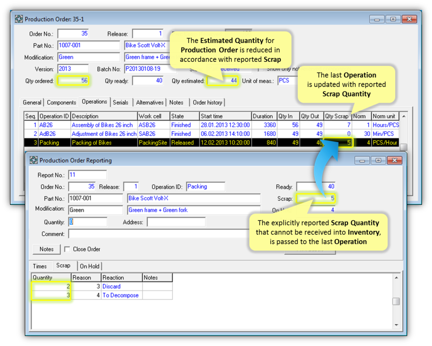Click the Batch No field
Screen dimensions: 432x346
pyautogui.click(x=150, y=69)
